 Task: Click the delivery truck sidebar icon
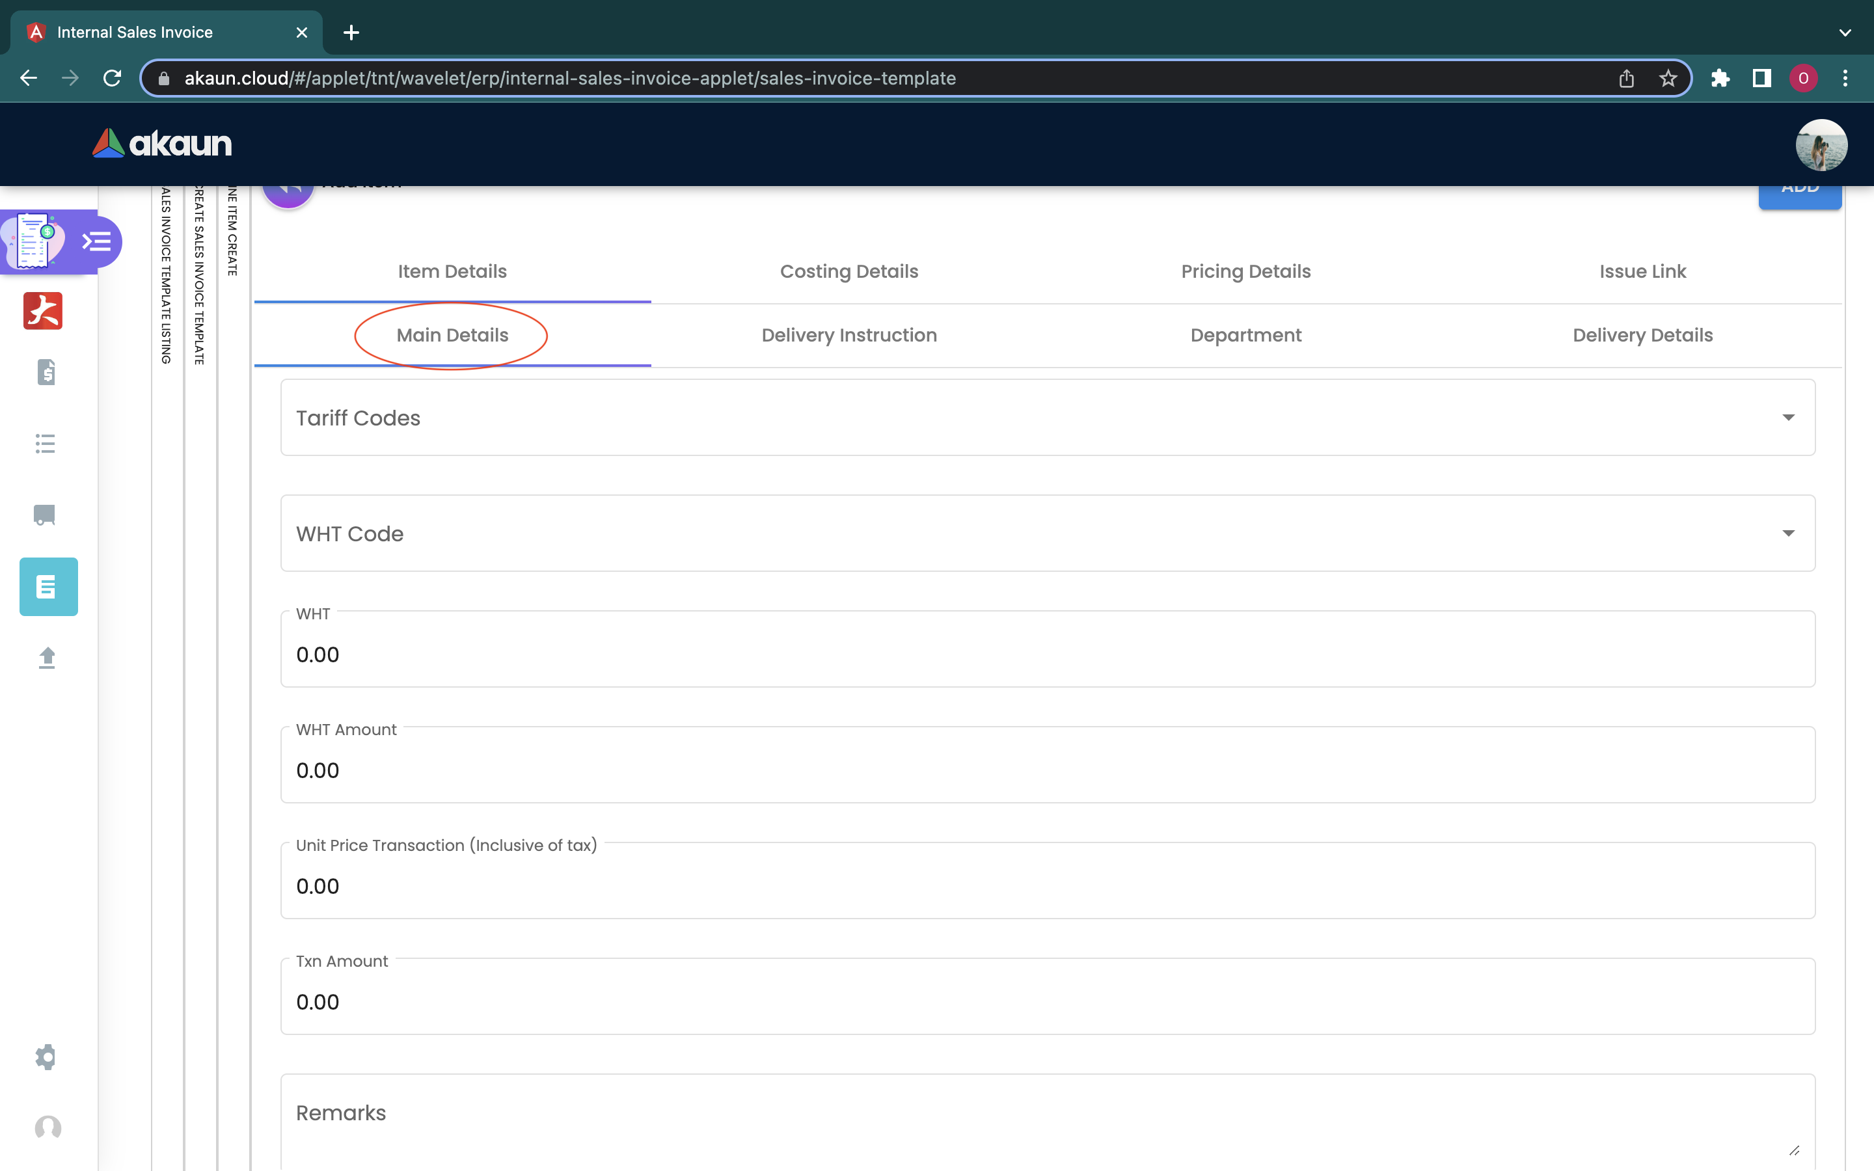pos(46,514)
